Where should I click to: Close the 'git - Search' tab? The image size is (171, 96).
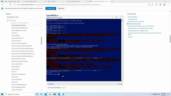coord(67,1)
